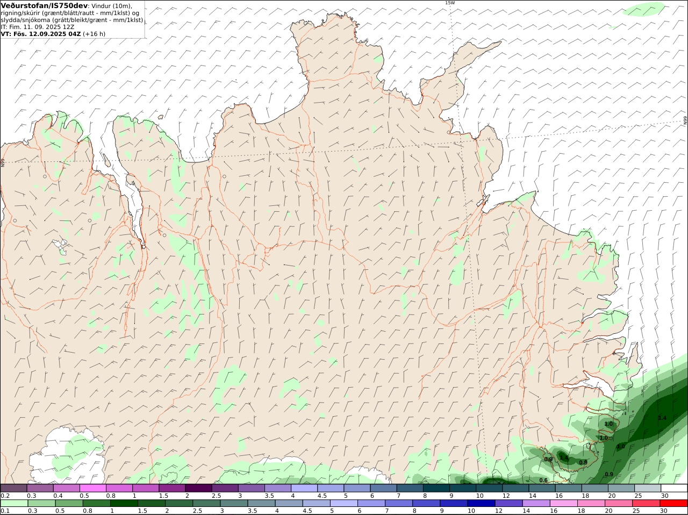Select the 10–12 navy blue rain swatch
Image resolution: width=688 pixels, height=515 pixels.
481,503
